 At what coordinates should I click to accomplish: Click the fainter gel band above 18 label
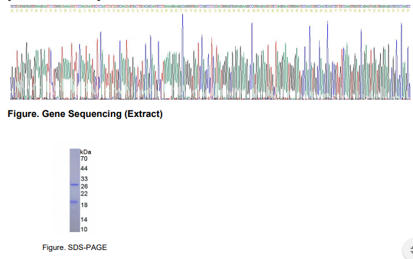coord(74,202)
